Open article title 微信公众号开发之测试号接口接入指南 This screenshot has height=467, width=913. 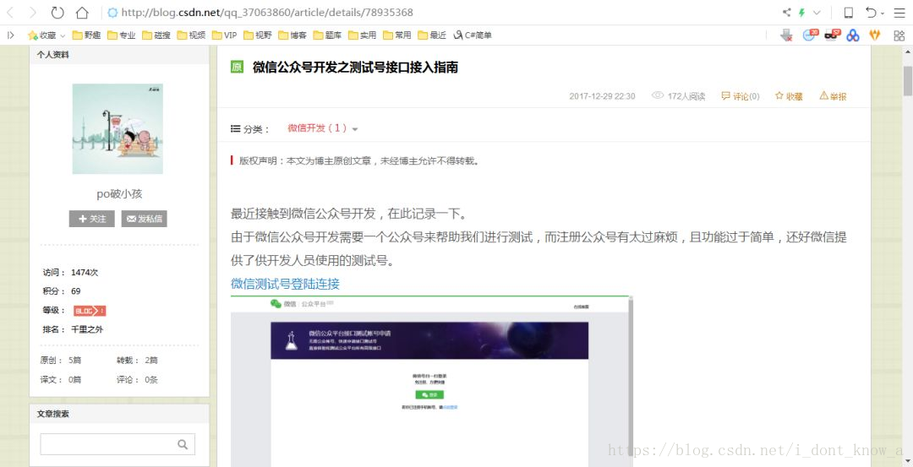click(x=355, y=68)
